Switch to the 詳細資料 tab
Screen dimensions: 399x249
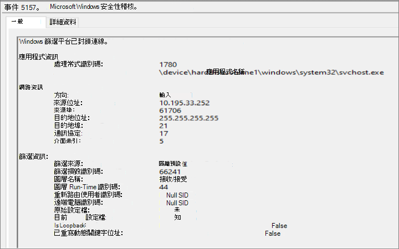click(x=63, y=22)
